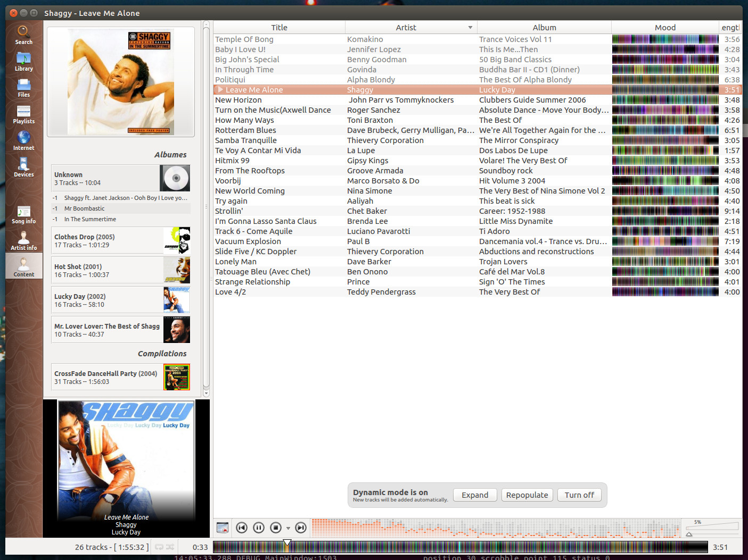Select track 'Mr Boombastic'
748x560 pixels.
121,208
